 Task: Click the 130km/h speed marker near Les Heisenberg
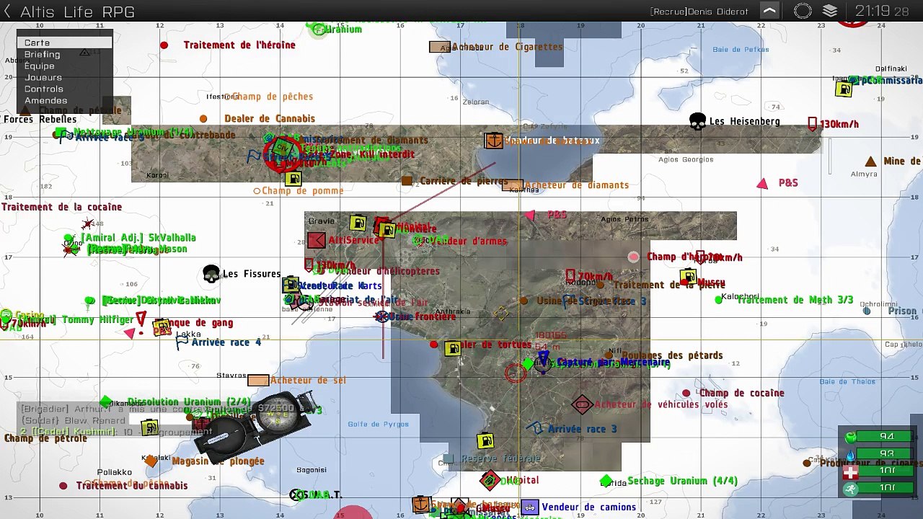[813, 124]
